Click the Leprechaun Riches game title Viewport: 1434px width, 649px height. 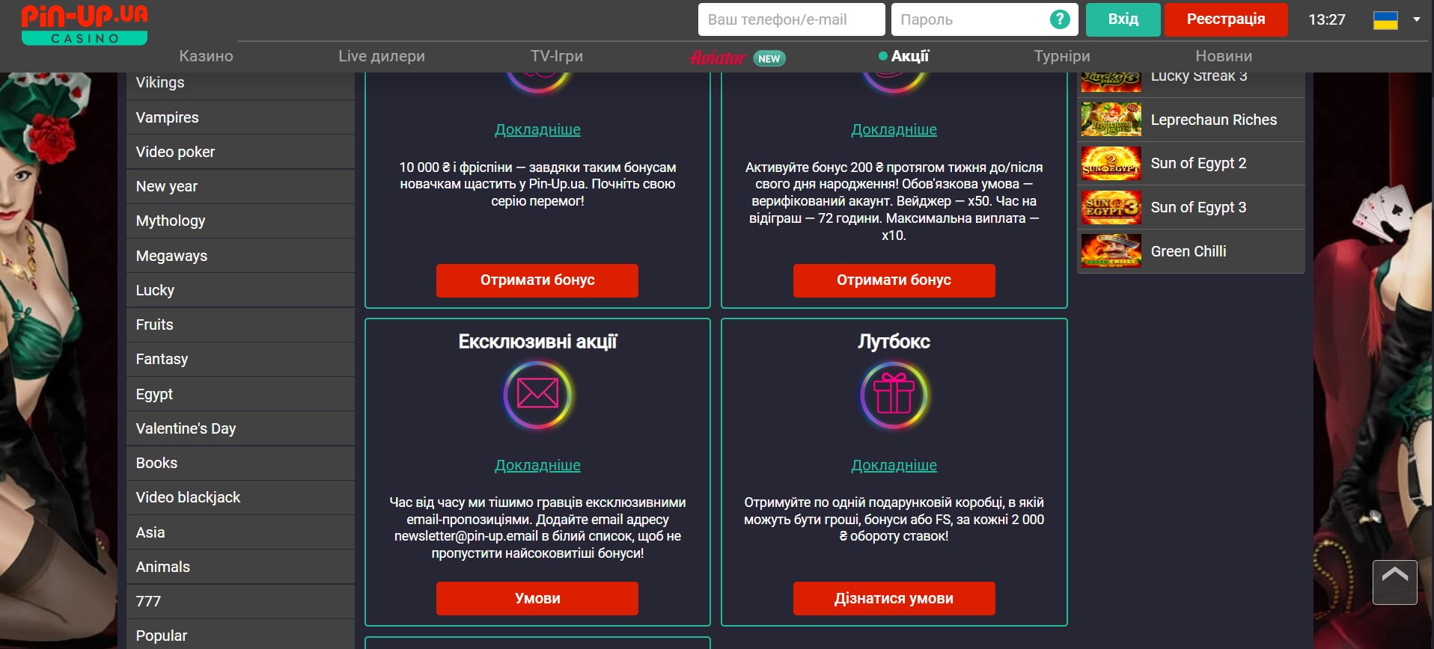point(1213,120)
